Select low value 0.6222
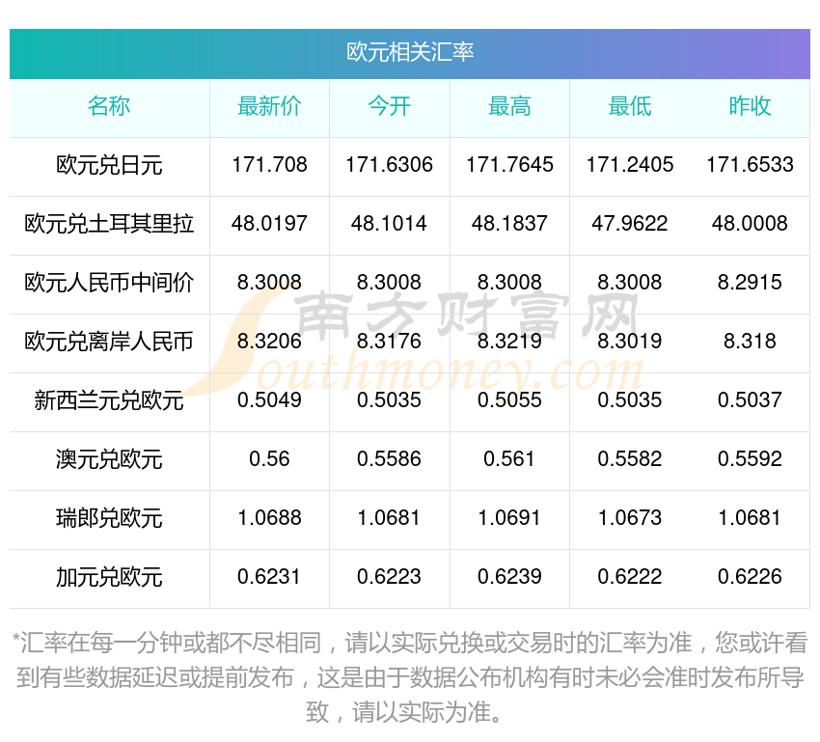820x742 pixels. click(630, 577)
